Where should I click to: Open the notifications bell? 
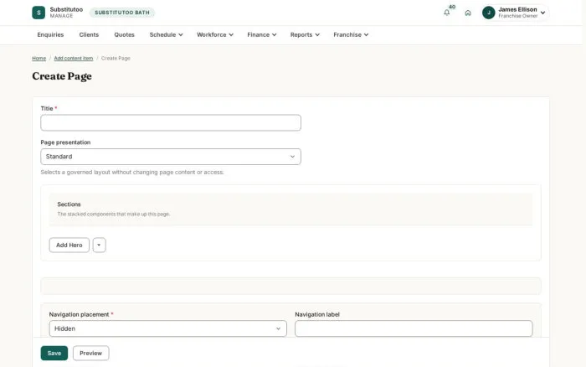[446, 13]
